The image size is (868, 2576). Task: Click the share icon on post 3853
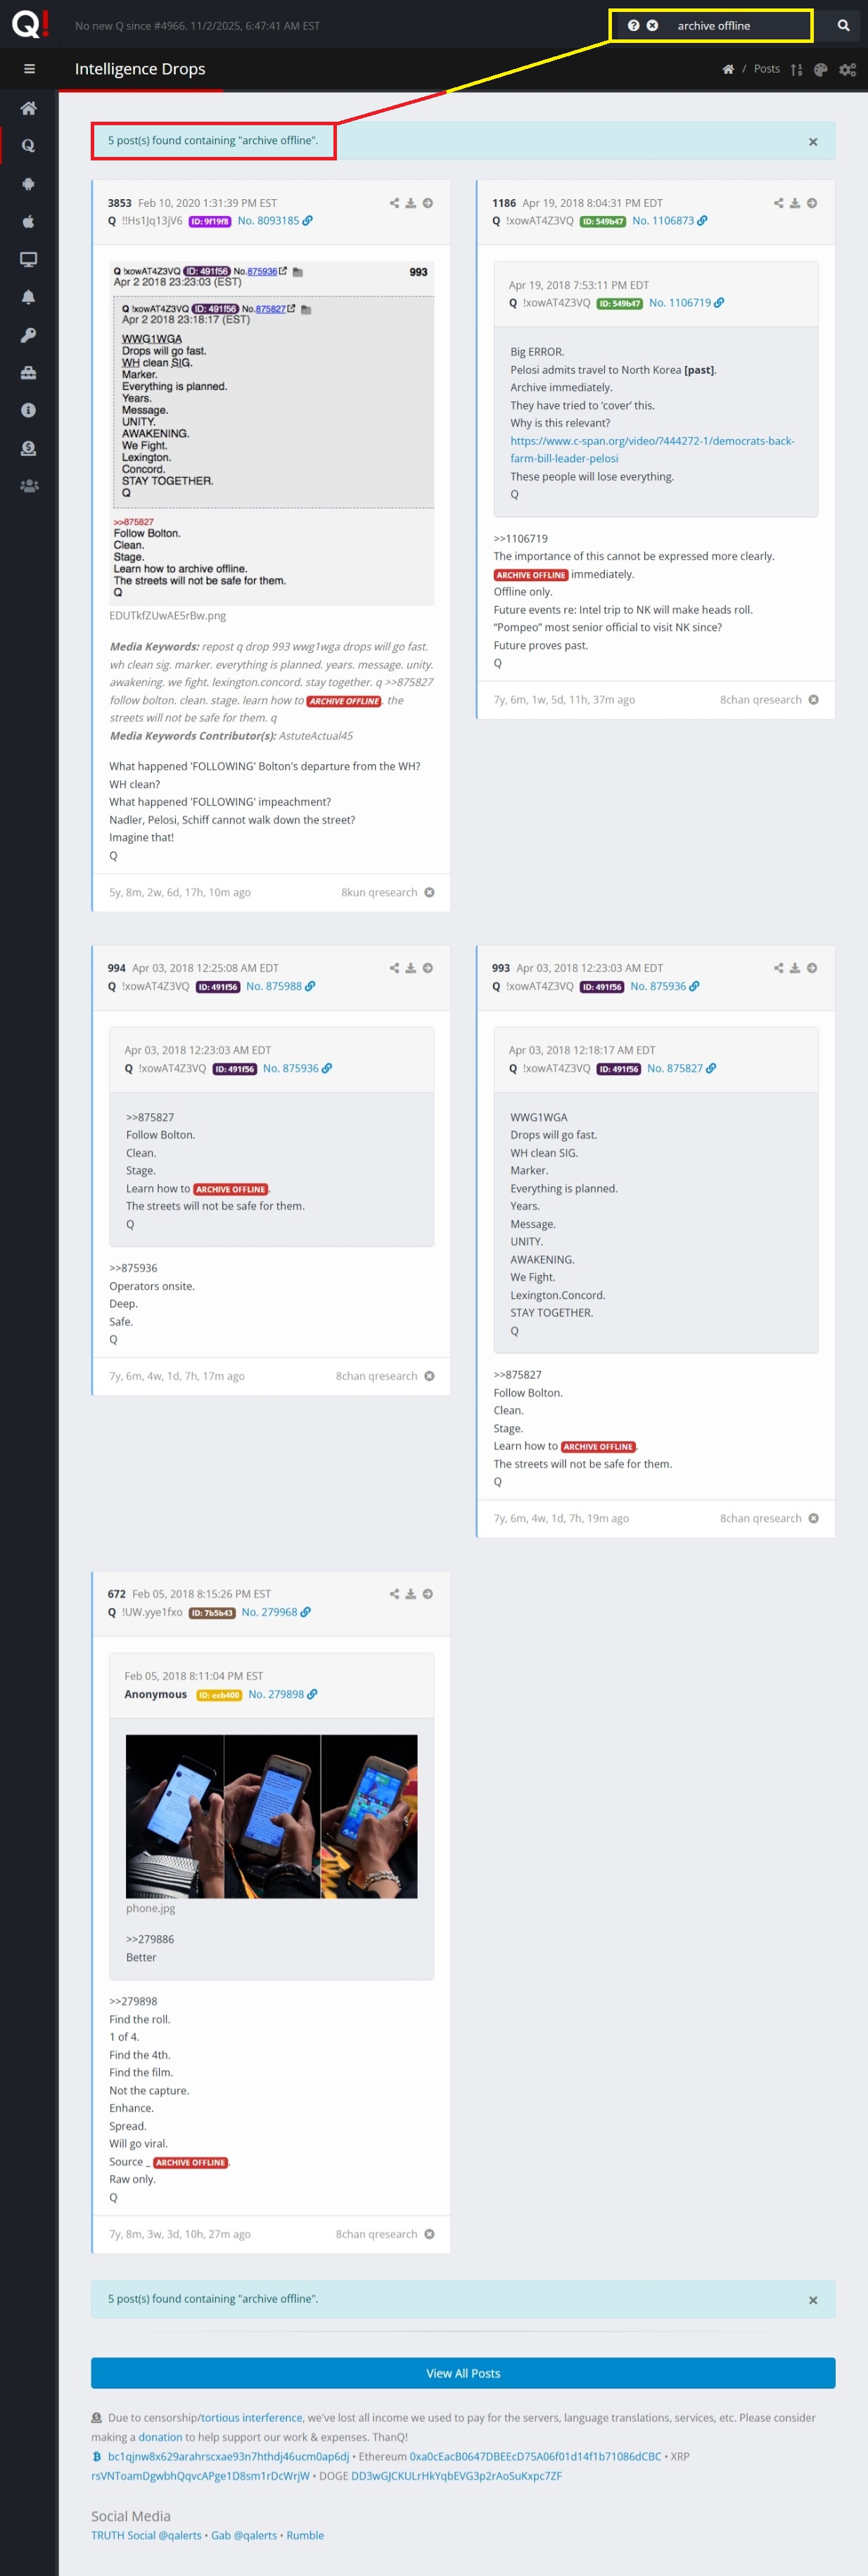(x=394, y=203)
